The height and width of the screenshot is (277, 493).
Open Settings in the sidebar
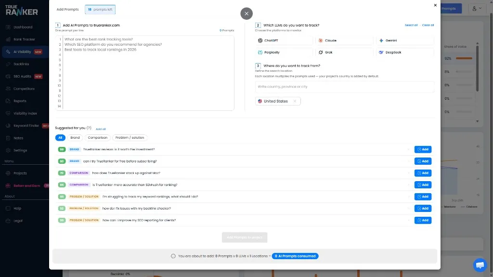pyautogui.click(x=20, y=150)
